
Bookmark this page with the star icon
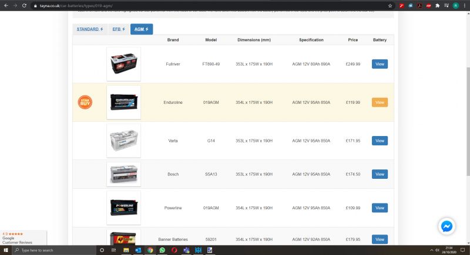pos(390,6)
